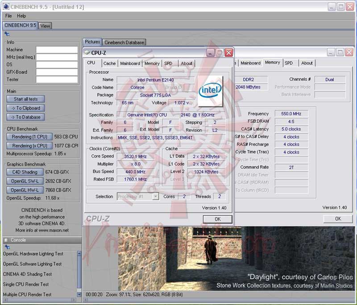Open the Processor selection dropdown
357x305 pixels.
click(155, 196)
